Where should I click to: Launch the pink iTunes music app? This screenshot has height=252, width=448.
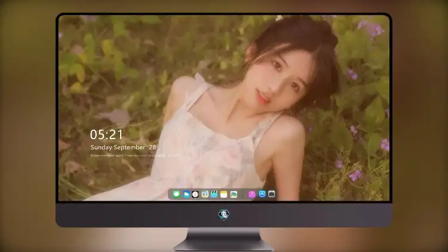click(x=251, y=194)
